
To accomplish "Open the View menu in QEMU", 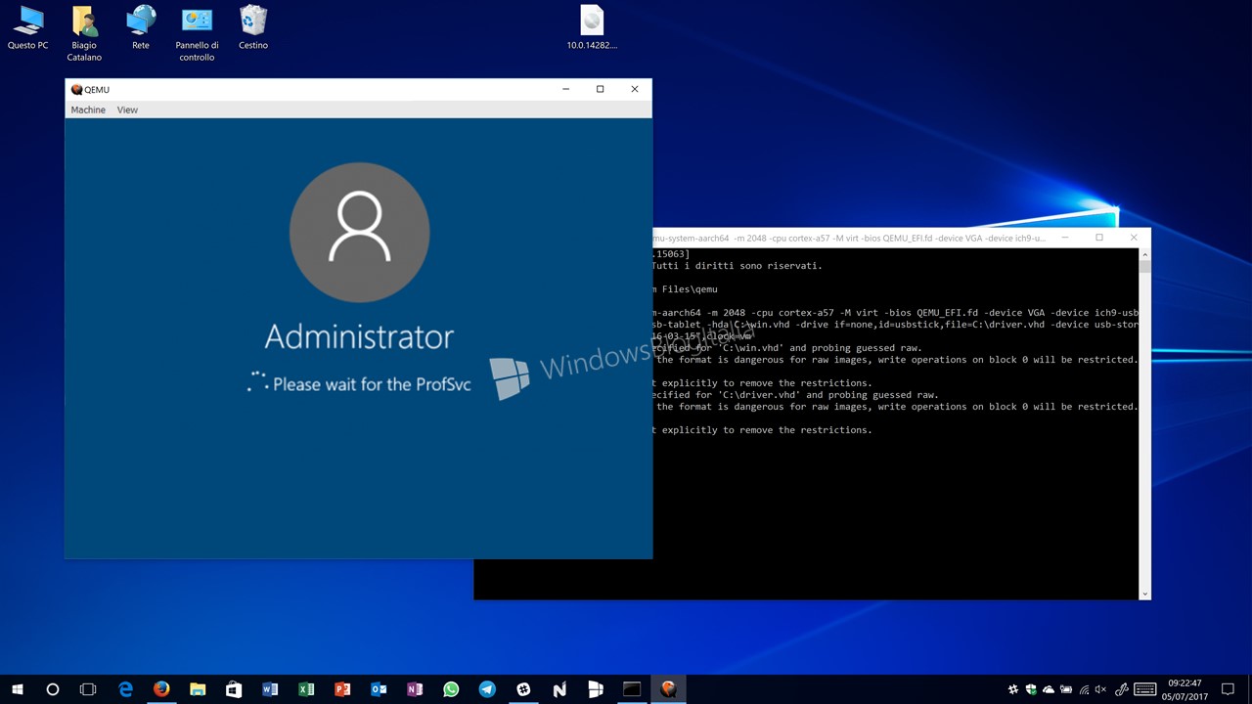I will click(127, 110).
